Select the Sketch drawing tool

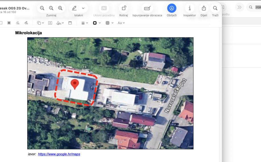click(17, 22)
